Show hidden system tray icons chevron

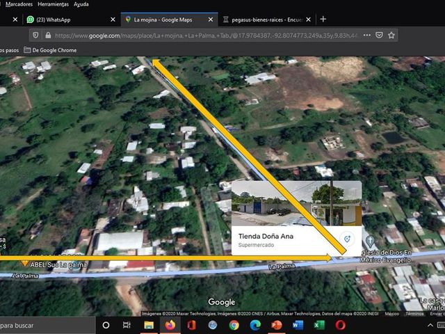pos(430,325)
